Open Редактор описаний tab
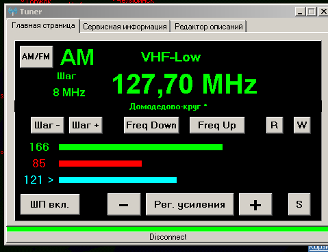Viewport: 328px width, 252px height. [209, 27]
